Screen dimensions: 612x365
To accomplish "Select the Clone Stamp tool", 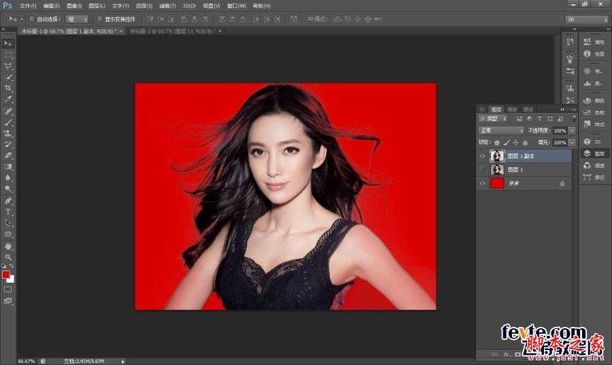I will 7,133.
